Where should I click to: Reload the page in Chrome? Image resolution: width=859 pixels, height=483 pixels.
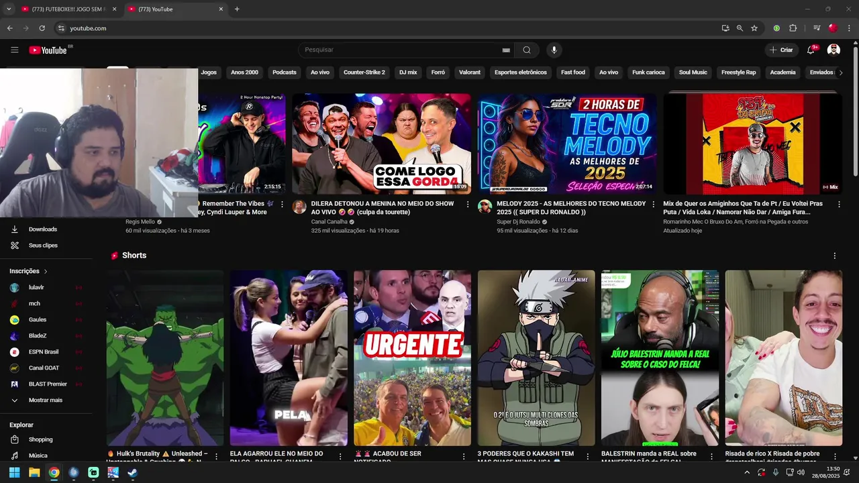tap(42, 28)
